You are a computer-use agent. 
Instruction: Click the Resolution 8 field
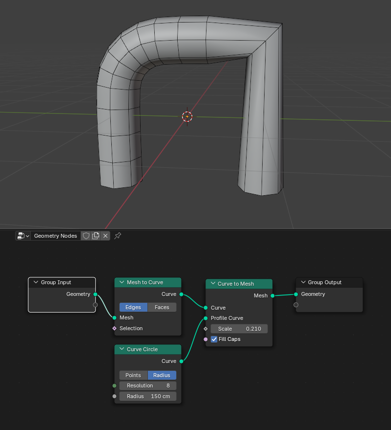point(148,385)
